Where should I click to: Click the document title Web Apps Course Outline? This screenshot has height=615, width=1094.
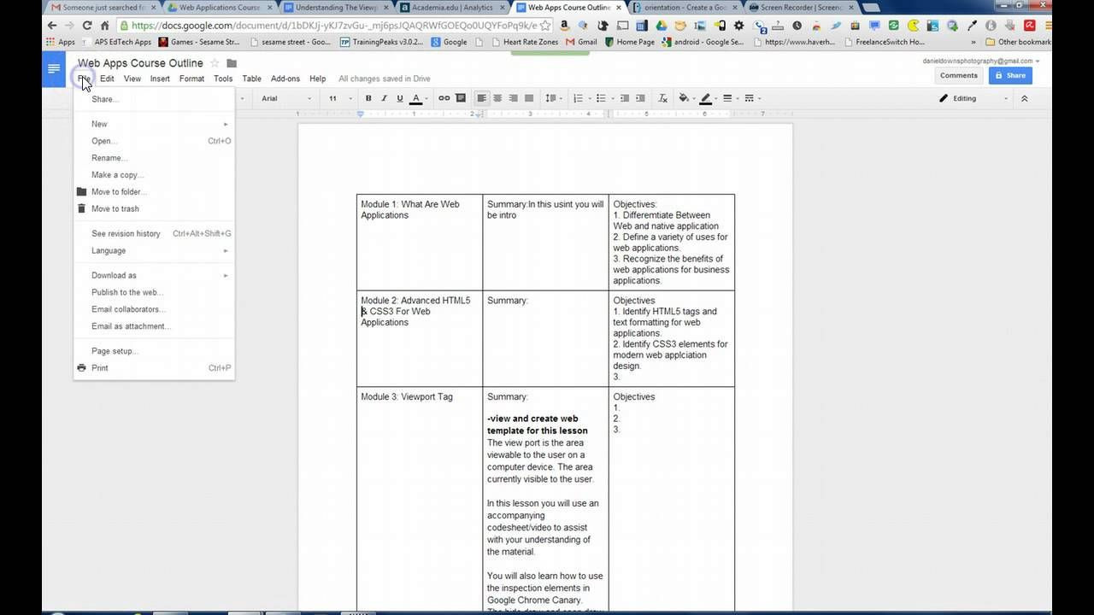click(x=140, y=63)
